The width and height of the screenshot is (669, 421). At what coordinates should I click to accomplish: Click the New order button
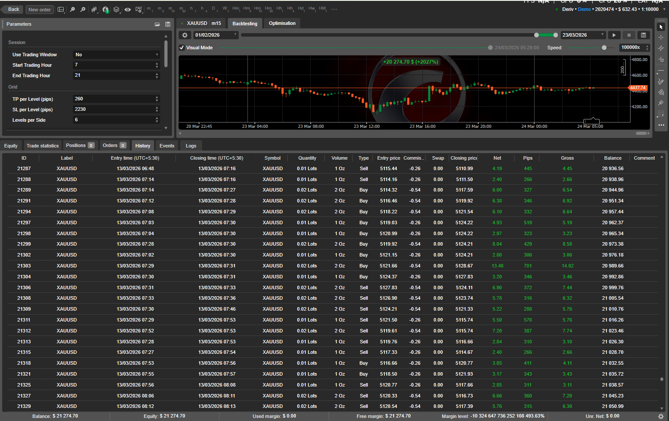click(x=39, y=10)
